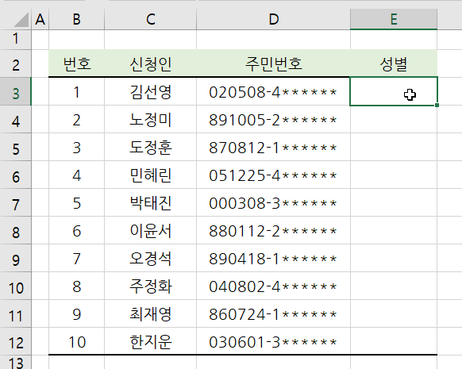This screenshot has width=462, height=369.
Task: Select column D header
Action: coord(273,19)
